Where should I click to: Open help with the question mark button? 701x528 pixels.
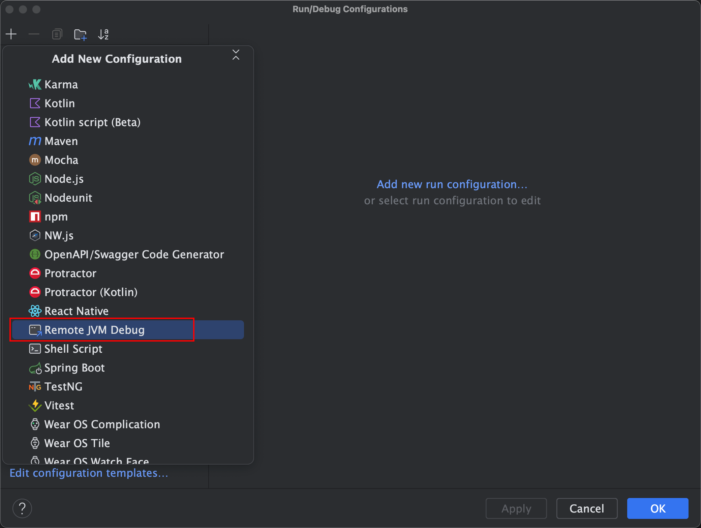pyautogui.click(x=22, y=508)
